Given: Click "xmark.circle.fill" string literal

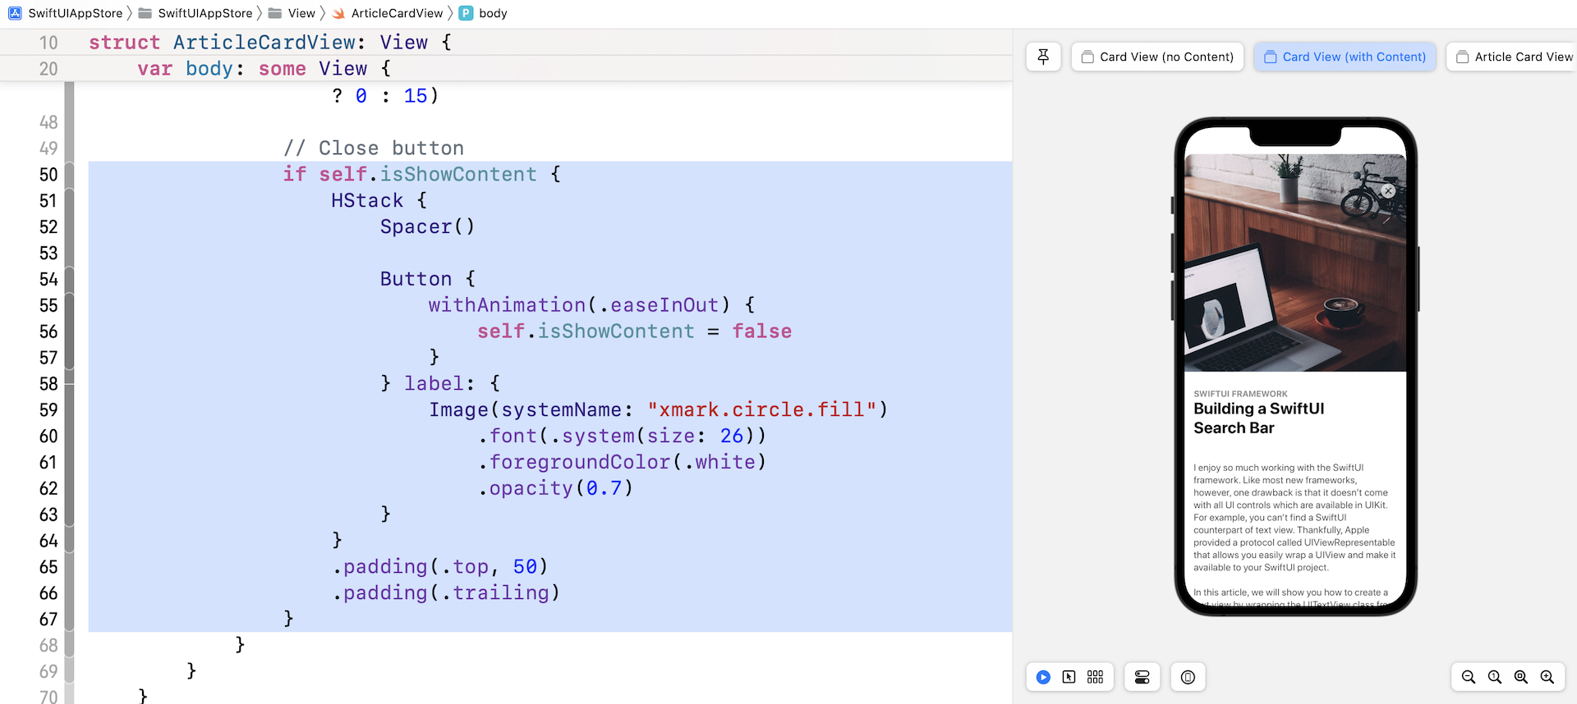Looking at the screenshot, I should (762, 409).
